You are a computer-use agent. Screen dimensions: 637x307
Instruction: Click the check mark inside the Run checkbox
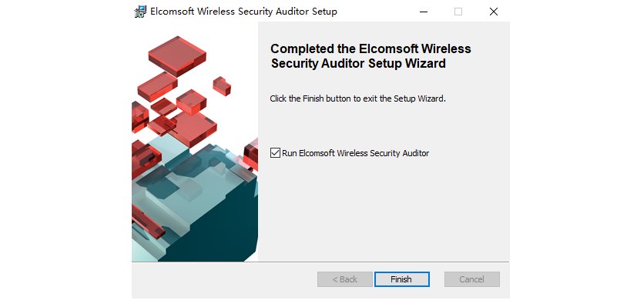click(x=275, y=153)
